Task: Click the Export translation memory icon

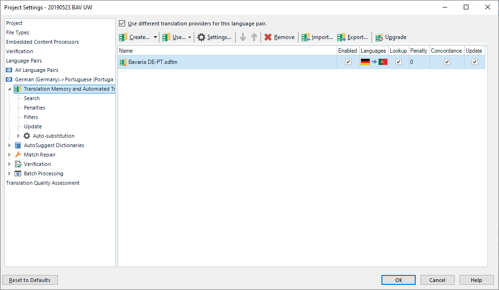Action: [341, 37]
